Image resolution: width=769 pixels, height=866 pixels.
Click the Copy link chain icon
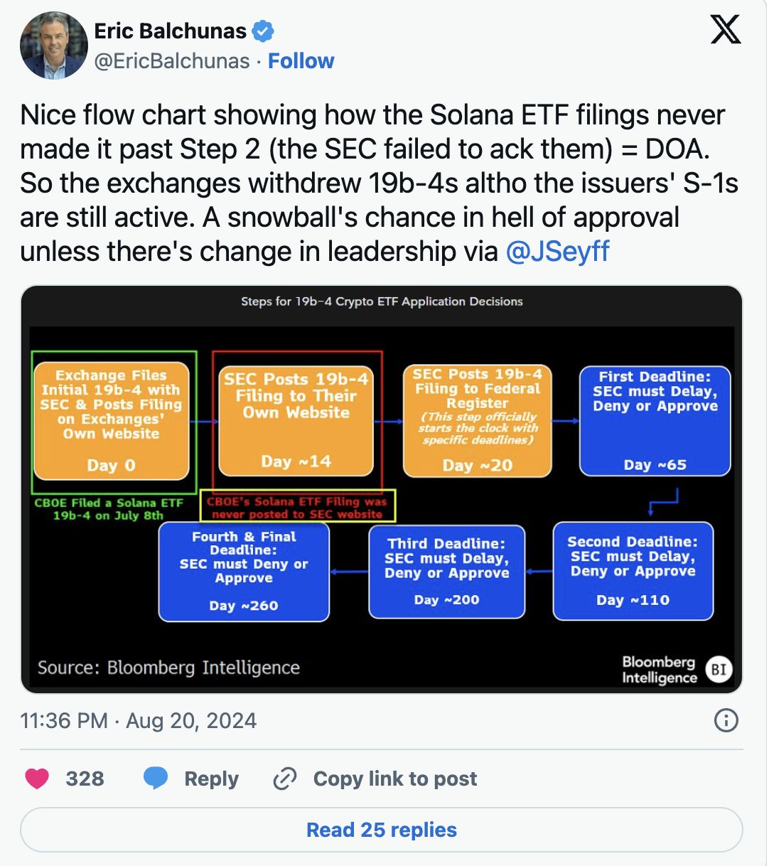284,779
